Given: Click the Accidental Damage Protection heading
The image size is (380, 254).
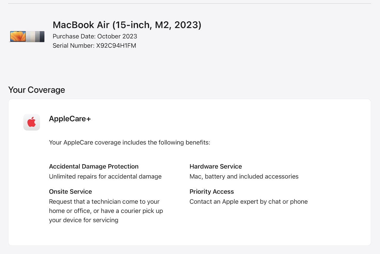Looking at the screenshot, I should (x=94, y=167).
